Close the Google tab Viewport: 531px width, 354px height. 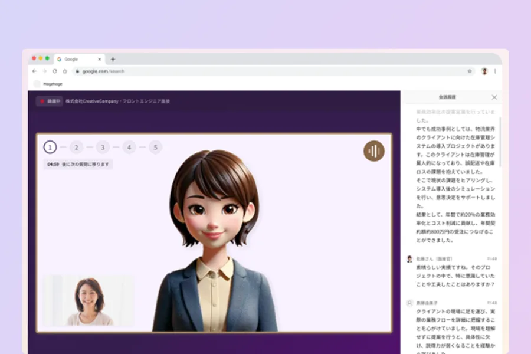click(100, 59)
